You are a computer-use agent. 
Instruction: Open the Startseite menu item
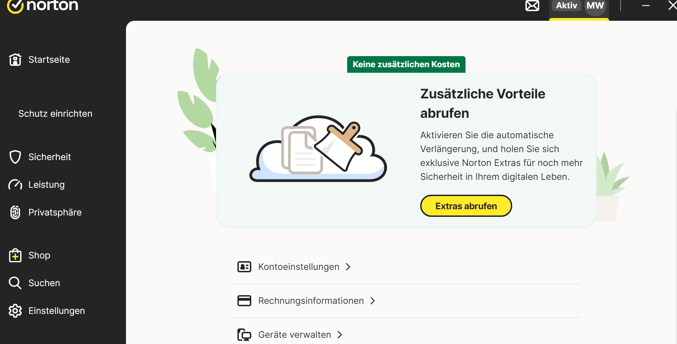(x=49, y=60)
